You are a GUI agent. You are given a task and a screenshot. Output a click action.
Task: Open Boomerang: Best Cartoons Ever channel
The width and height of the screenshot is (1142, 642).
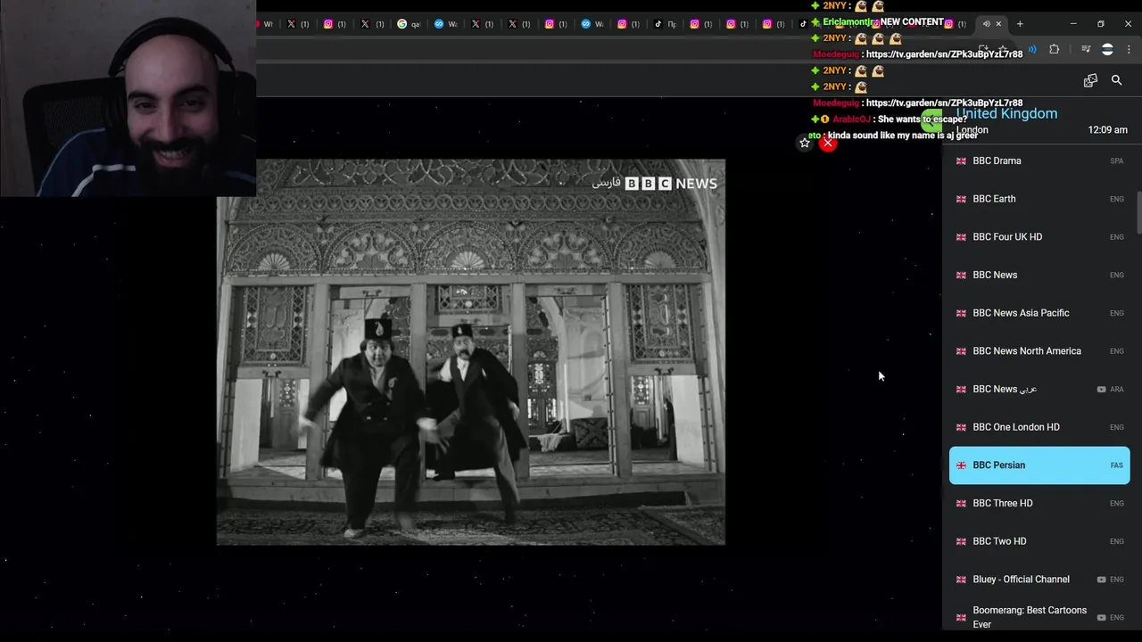point(1039,617)
